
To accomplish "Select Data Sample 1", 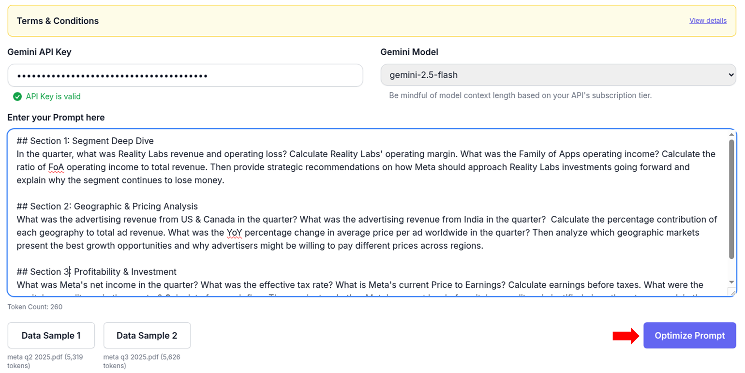I will tap(51, 335).
